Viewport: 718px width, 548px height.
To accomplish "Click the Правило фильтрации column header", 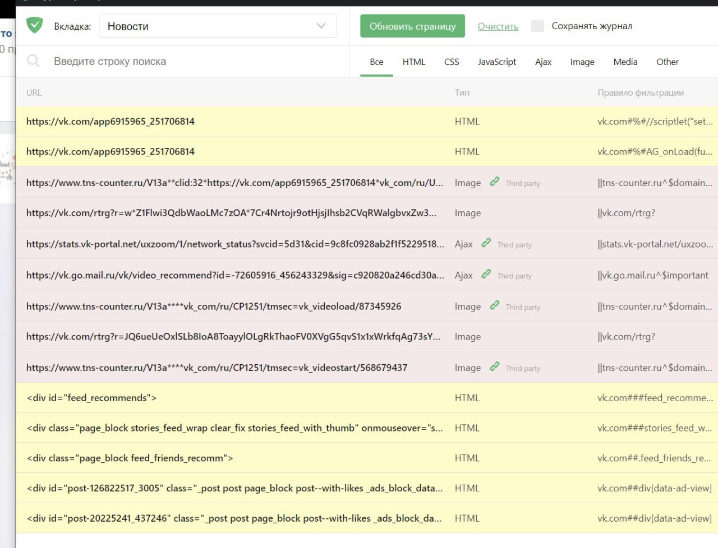I will (641, 92).
